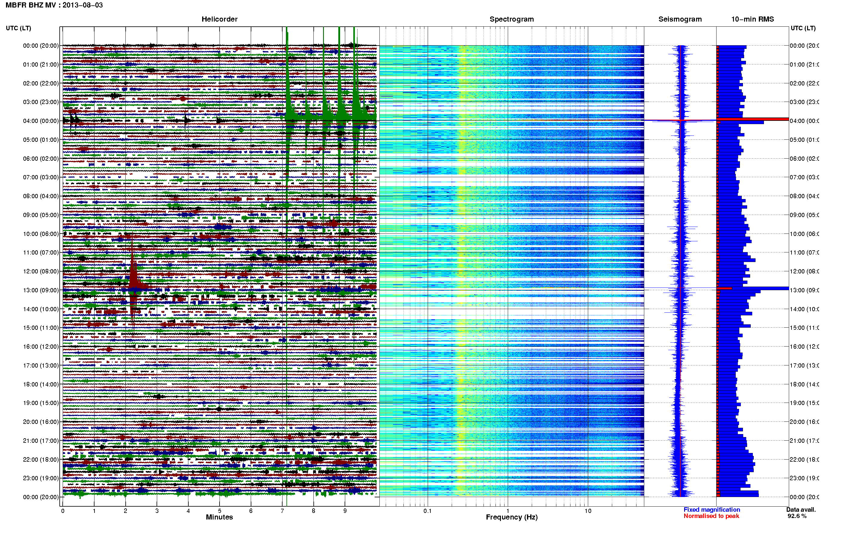853x533 pixels.
Task: Click Helicorder time label 13:00 (09:00)
Action: click(x=41, y=290)
